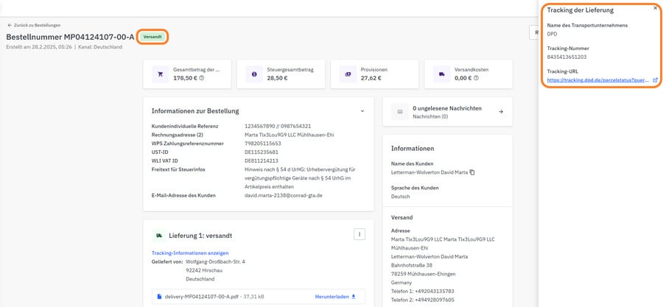Close the Tracking der Lieferung panel
The height and width of the screenshot is (307, 663).
(x=656, y=8)
